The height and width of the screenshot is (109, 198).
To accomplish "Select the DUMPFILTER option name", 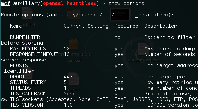I will pos(25,37).
